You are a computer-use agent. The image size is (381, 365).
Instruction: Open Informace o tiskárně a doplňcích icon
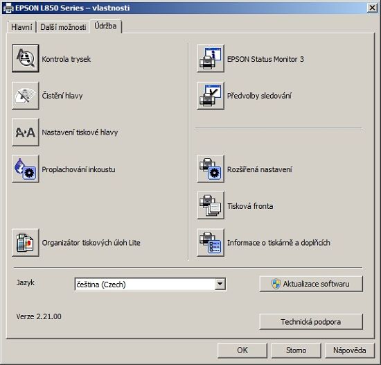[x=211, y=243]
